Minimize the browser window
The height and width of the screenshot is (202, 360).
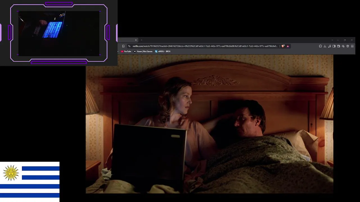coord(338,40)
